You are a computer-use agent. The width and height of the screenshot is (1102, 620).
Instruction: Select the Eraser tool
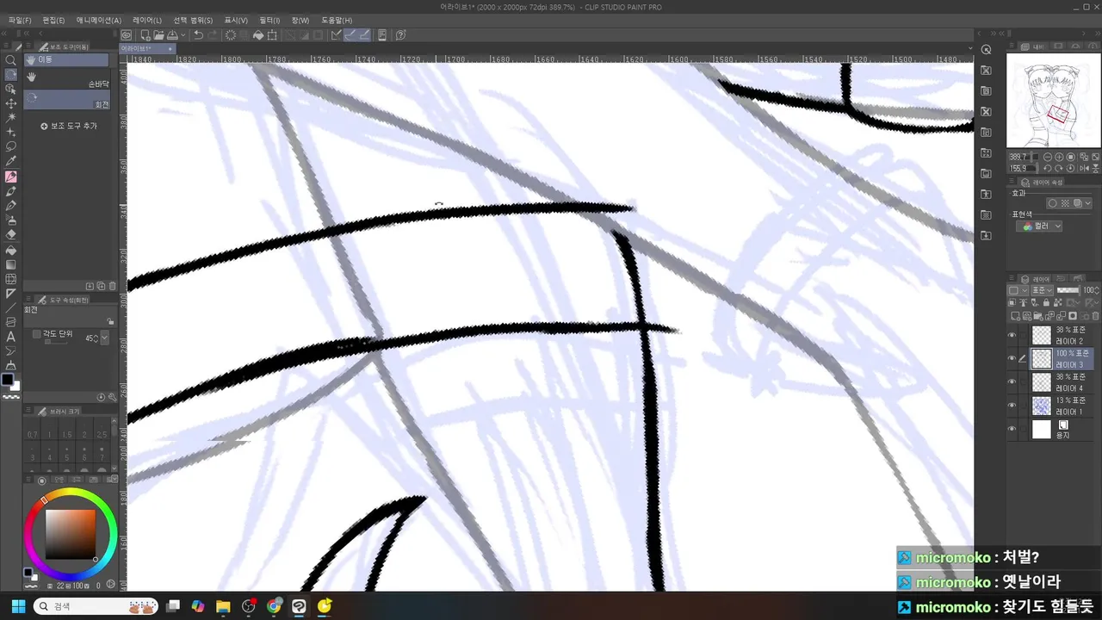click(11, 234)
